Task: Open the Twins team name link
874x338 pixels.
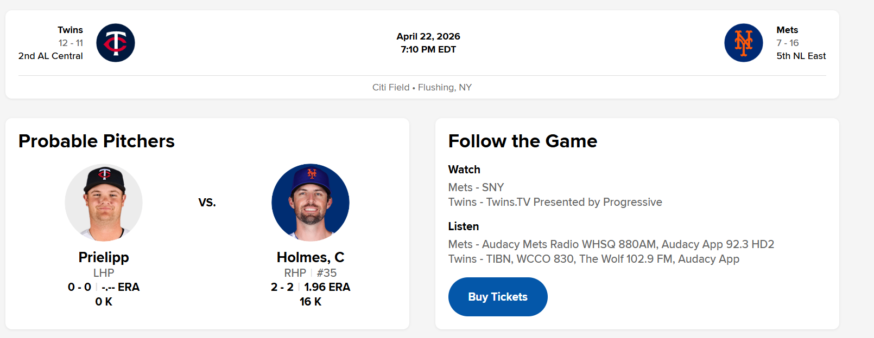Action: (x=71, y=30)
